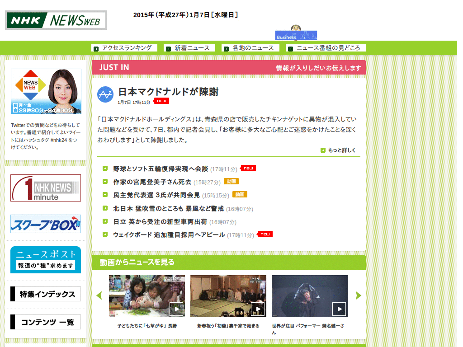Click bullet arrow icon before 民主党代表選
463x347 pixels.
click(x=105, y=195)
